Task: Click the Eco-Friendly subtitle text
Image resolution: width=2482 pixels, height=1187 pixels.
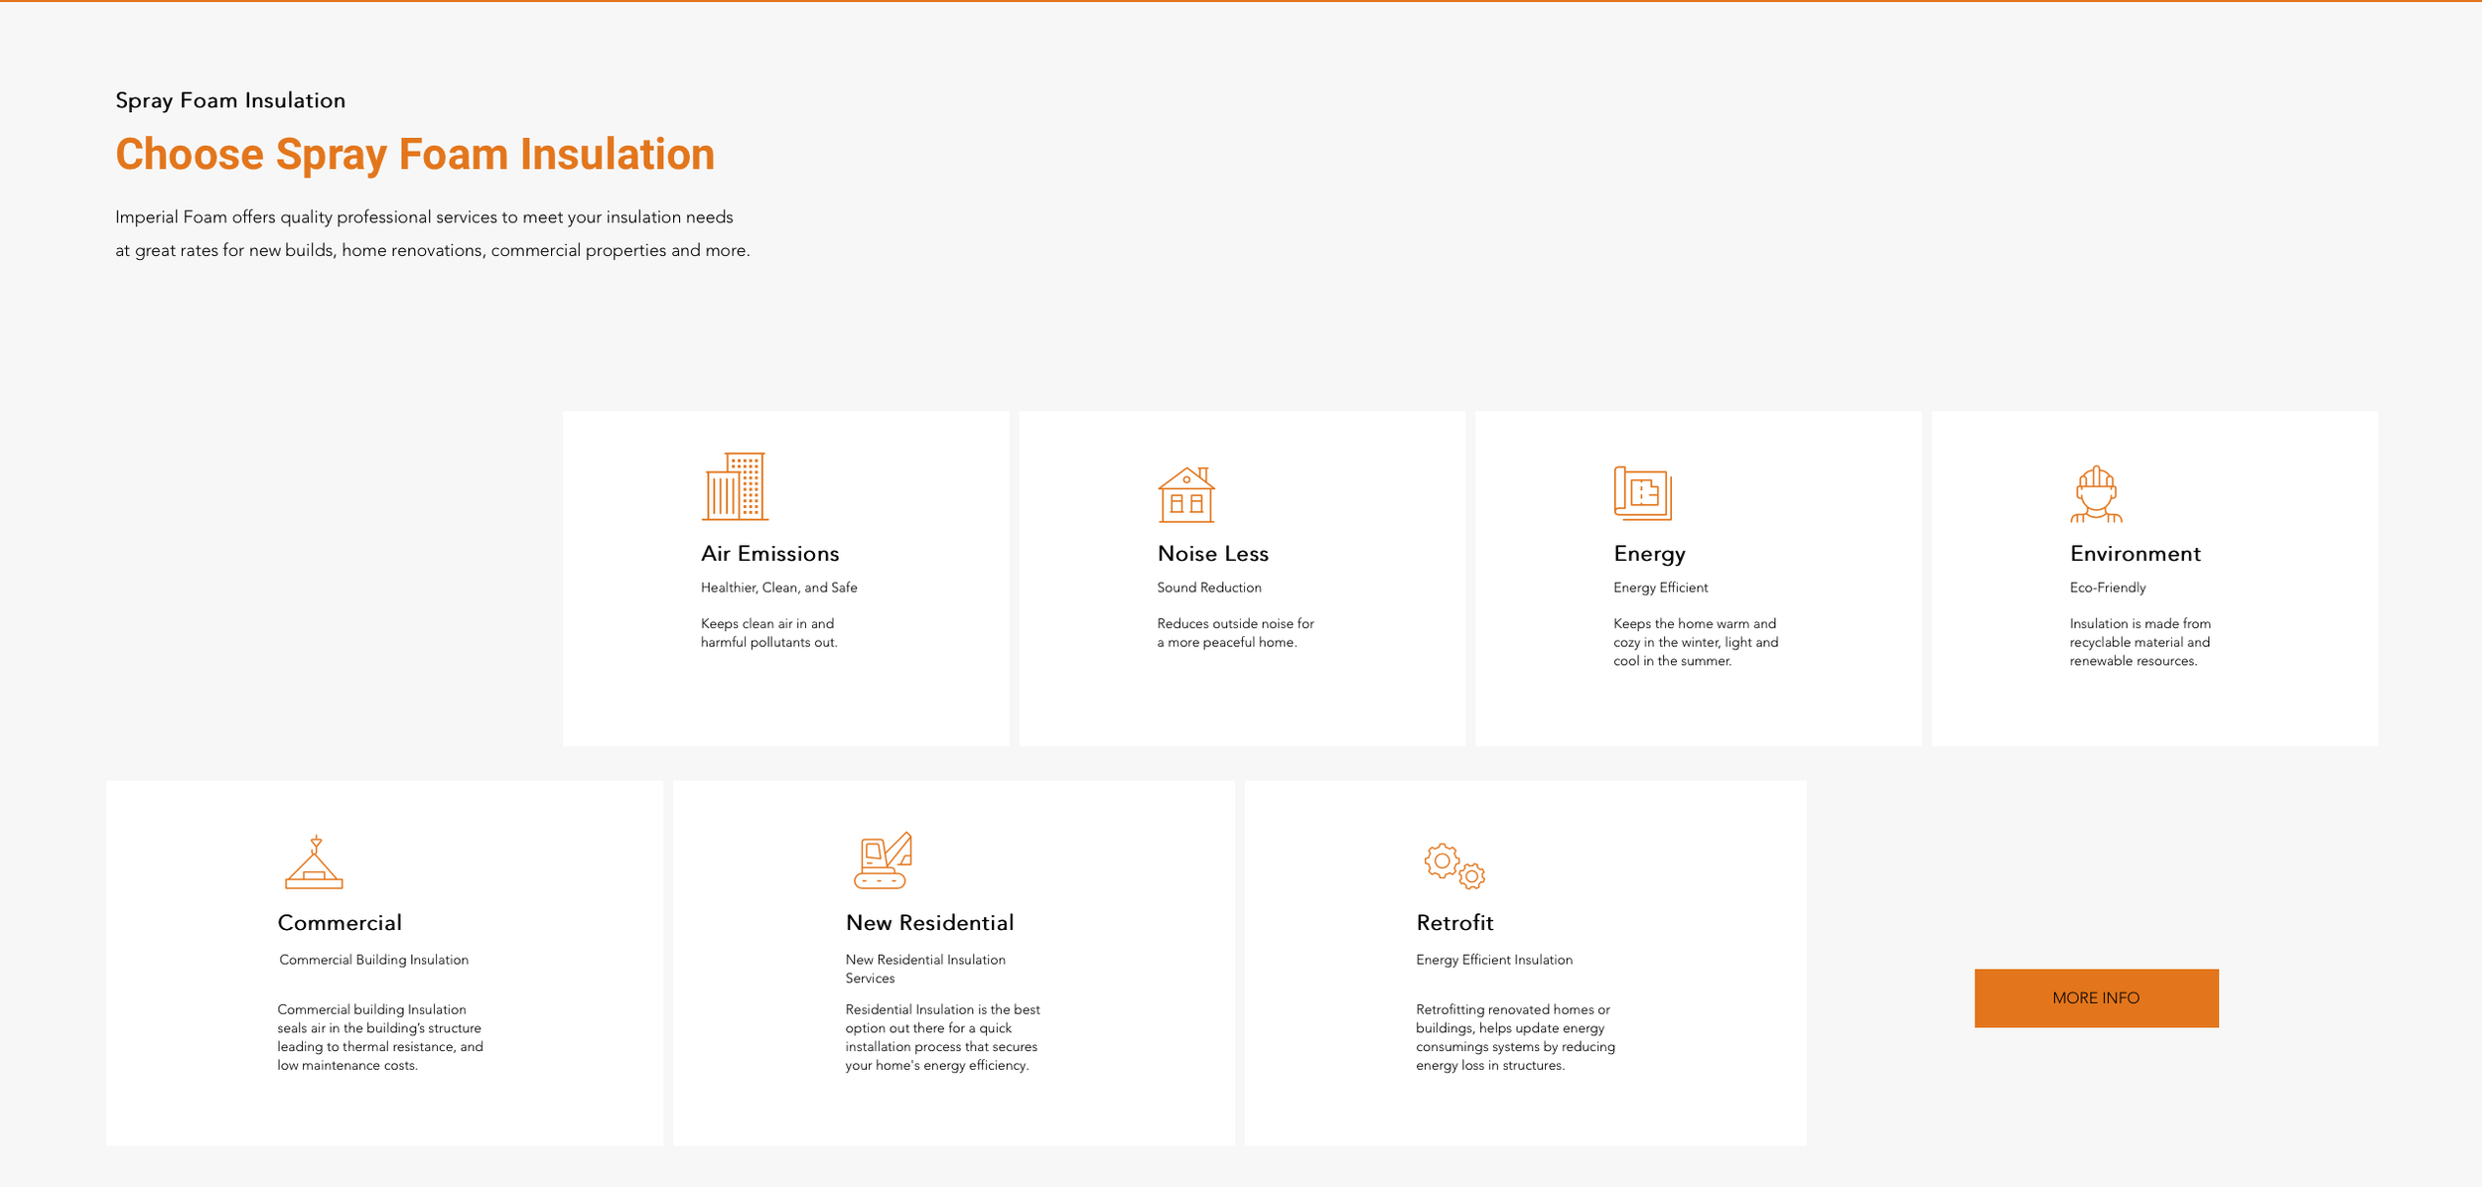Action: tap(2106, 588)
